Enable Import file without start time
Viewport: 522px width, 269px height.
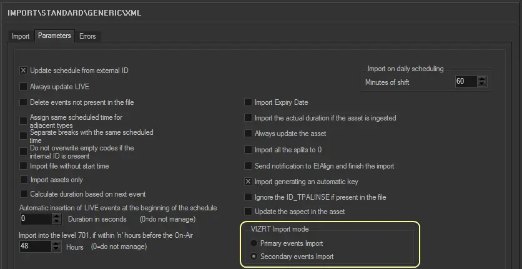[x=24, y=166]
